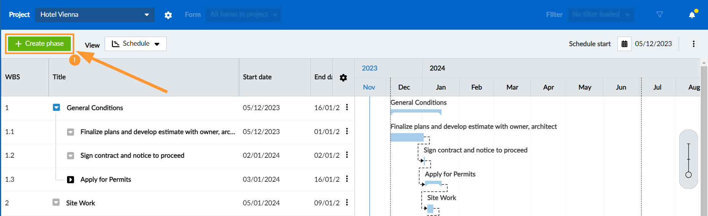Sort by the Start date column header
This screenshot has width=708, height=216.
tap(257, 77)
